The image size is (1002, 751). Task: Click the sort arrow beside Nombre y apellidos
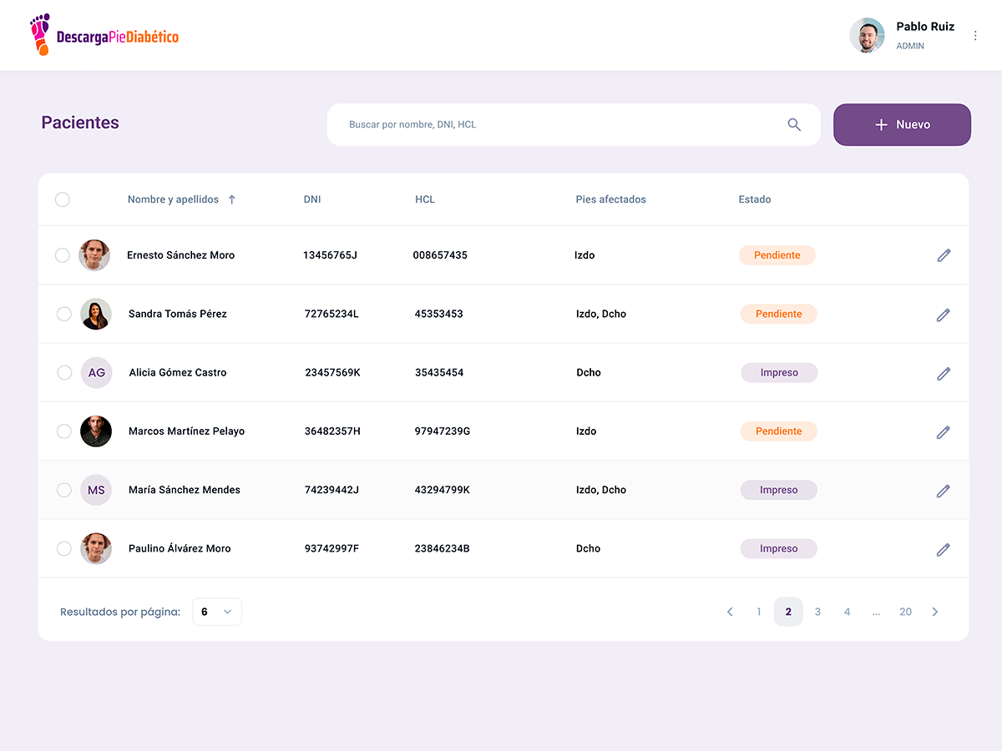coord(232,199)
